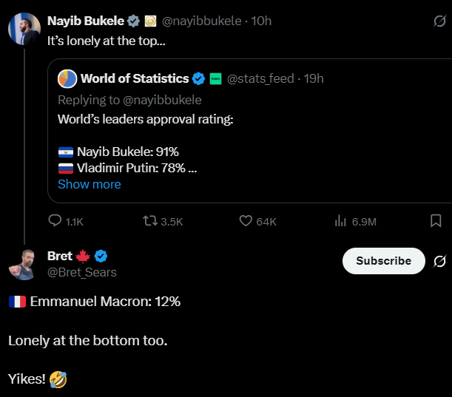
Task: Click the verified badge next to Nayib Bukele
Action: tap(133, 21)
